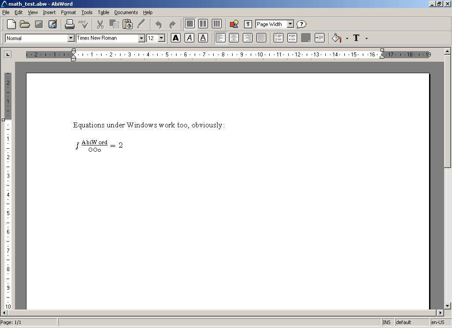Add a numbered list
Viewport: 452px width, 328px height.
pos(278,38)
